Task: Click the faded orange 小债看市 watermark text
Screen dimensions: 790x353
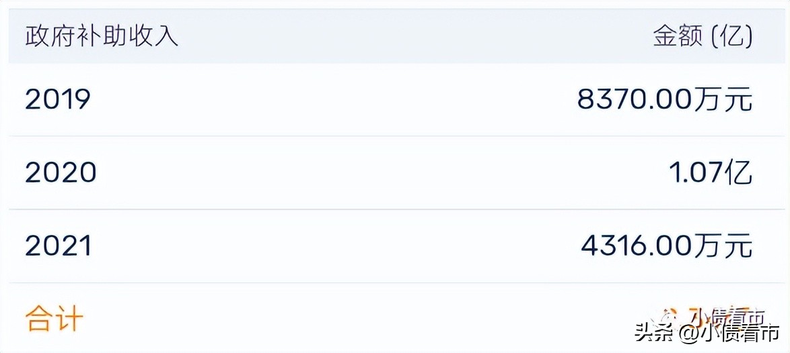Action: click(727, 315)
